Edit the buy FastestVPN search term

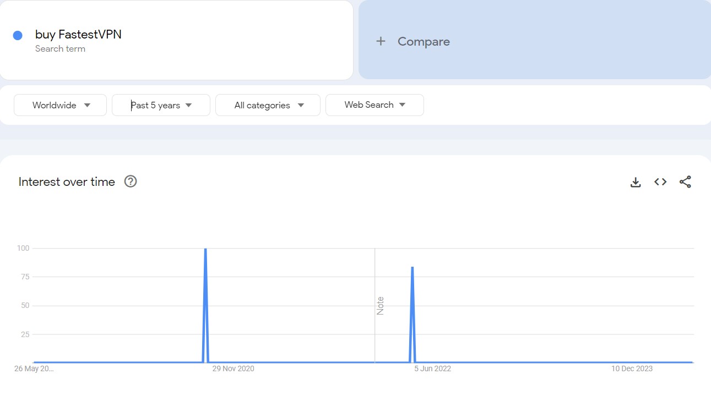pyautogui.click(x=78, y=35)
